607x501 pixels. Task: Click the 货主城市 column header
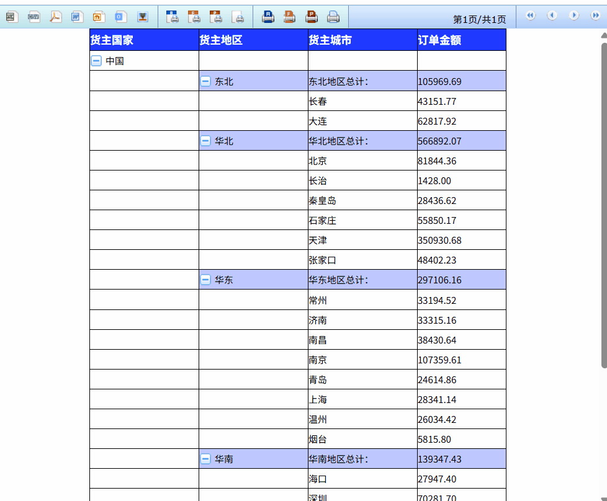[362, 40]
